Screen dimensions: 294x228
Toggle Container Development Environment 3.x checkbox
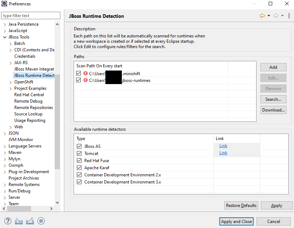(x=79, y=182)
